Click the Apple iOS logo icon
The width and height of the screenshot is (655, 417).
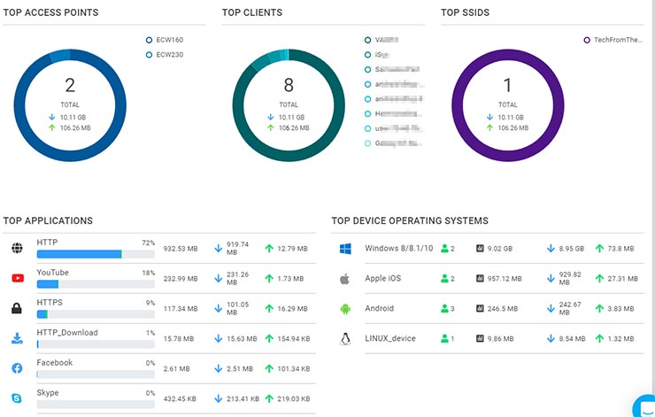point(345,279)
